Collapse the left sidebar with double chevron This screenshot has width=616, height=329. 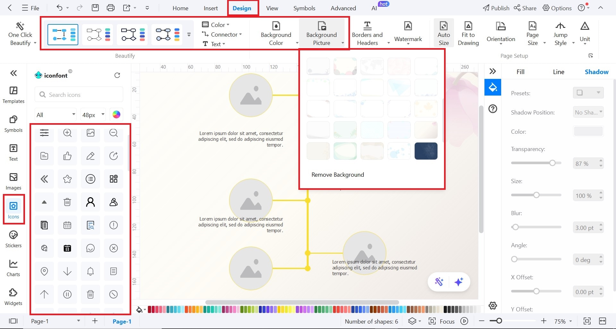click(13, 73)
